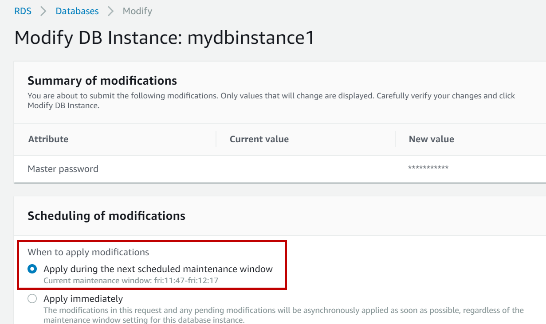546x324 pixels.
Task: Click the masked new password value
Action: [x=428, y=168]
